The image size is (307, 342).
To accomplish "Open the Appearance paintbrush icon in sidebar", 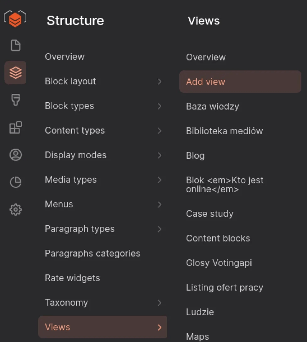I will [15, 101].
